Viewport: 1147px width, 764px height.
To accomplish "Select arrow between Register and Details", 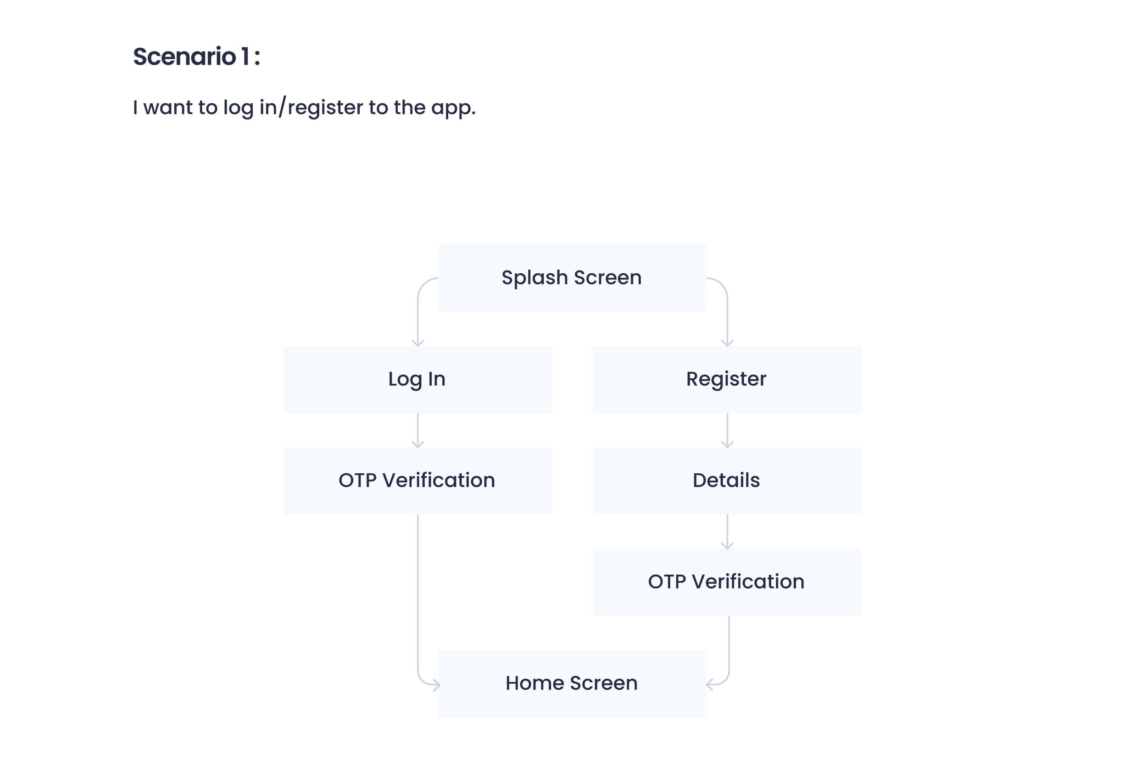I will [727, 431].
